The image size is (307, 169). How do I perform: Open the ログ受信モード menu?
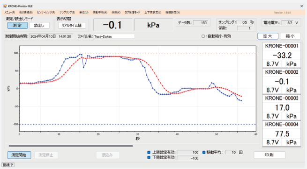coord(132,12)
